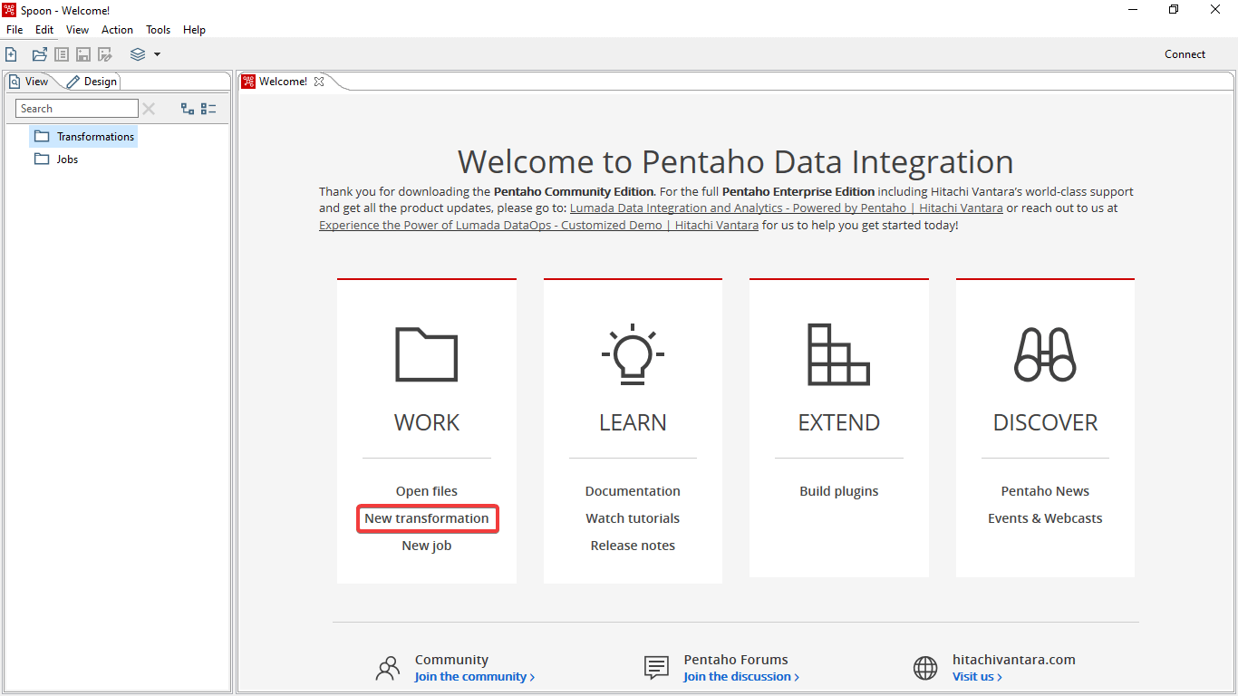
Task: Click the expand all tree icon
Action: click(188, 109)
